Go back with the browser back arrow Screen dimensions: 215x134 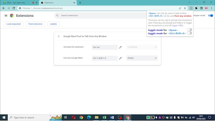click(4, 8)
